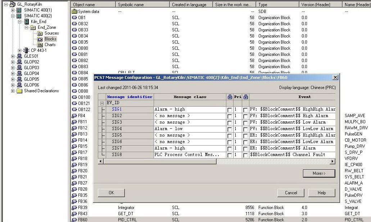The image size is (371, 222).
Task: Toggle second lock checkbox for SIG7
Action: click(x=245, y=149)
